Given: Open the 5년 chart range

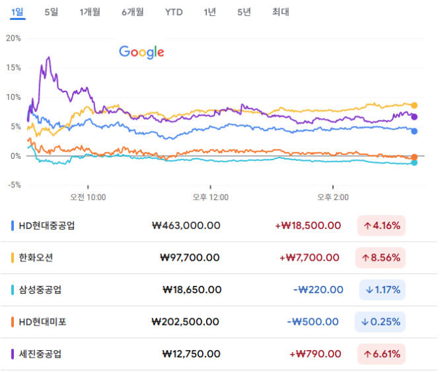Looking at the screenshot, I should click(x=244, y=12).
